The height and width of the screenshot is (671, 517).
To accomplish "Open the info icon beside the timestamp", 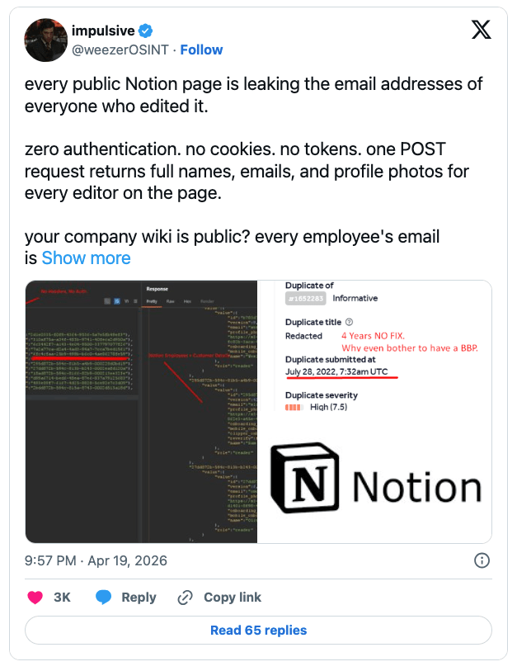I will [x=482, y=560].
